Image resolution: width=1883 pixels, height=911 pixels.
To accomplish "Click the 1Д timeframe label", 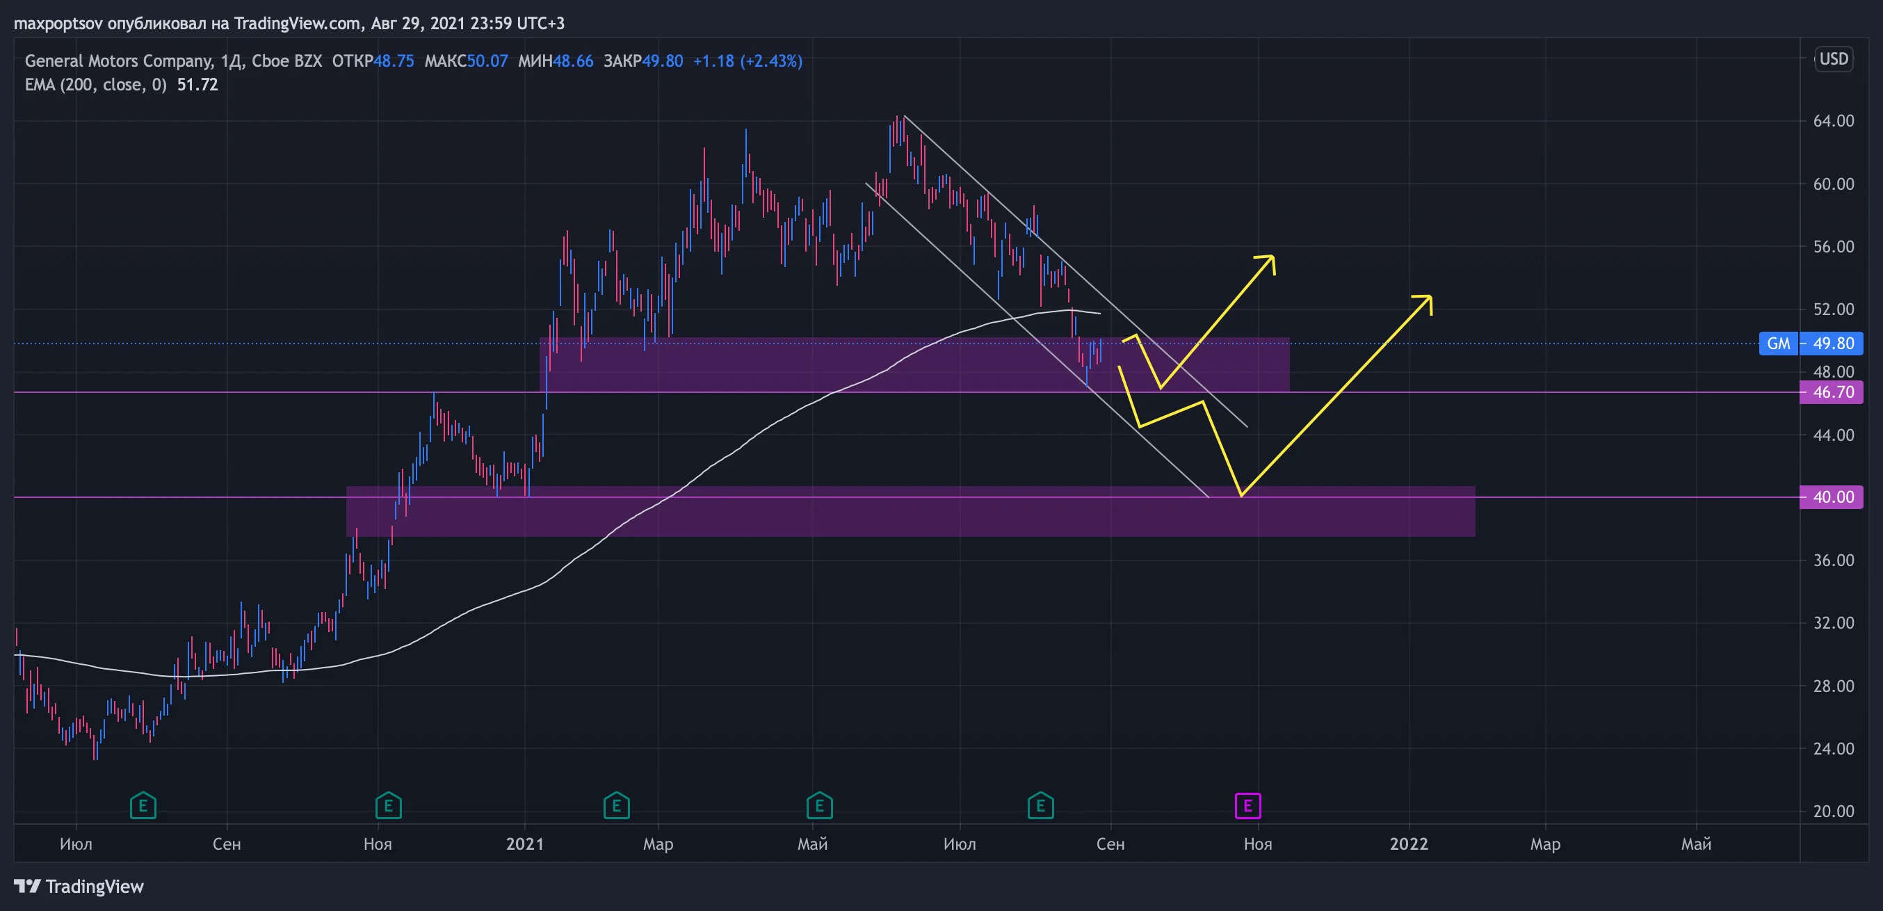I will 232,61.
